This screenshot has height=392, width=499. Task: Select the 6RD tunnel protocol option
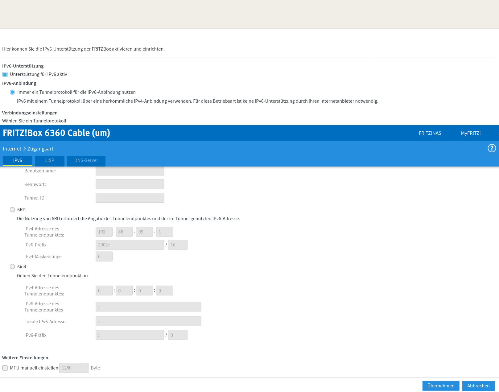tap(12, 210)
